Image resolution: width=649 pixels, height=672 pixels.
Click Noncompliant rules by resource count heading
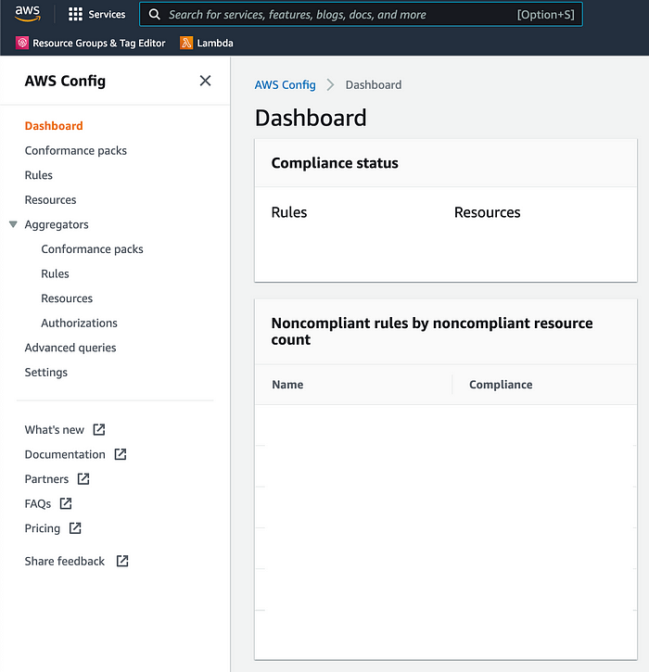tap(432, 331)
